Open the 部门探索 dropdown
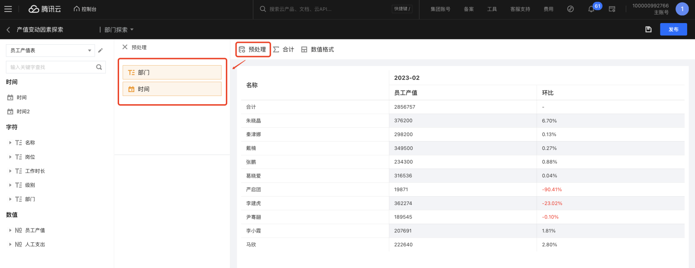The width and height of the screenshot is (695, 268). [119, 30]
